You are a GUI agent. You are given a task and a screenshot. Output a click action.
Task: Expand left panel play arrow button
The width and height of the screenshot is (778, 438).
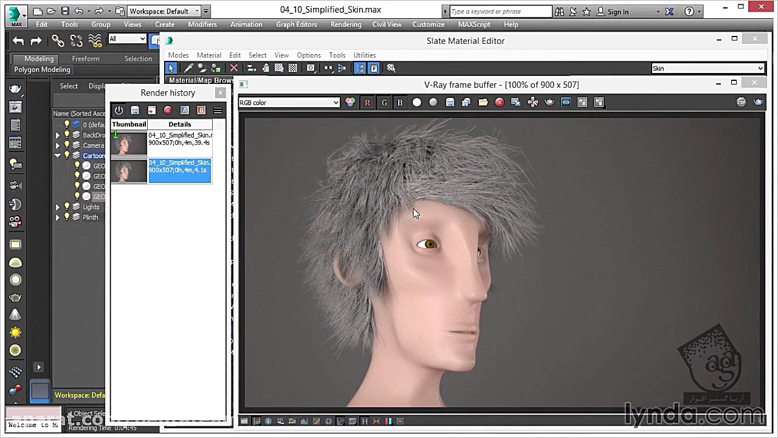click(38, 367)
